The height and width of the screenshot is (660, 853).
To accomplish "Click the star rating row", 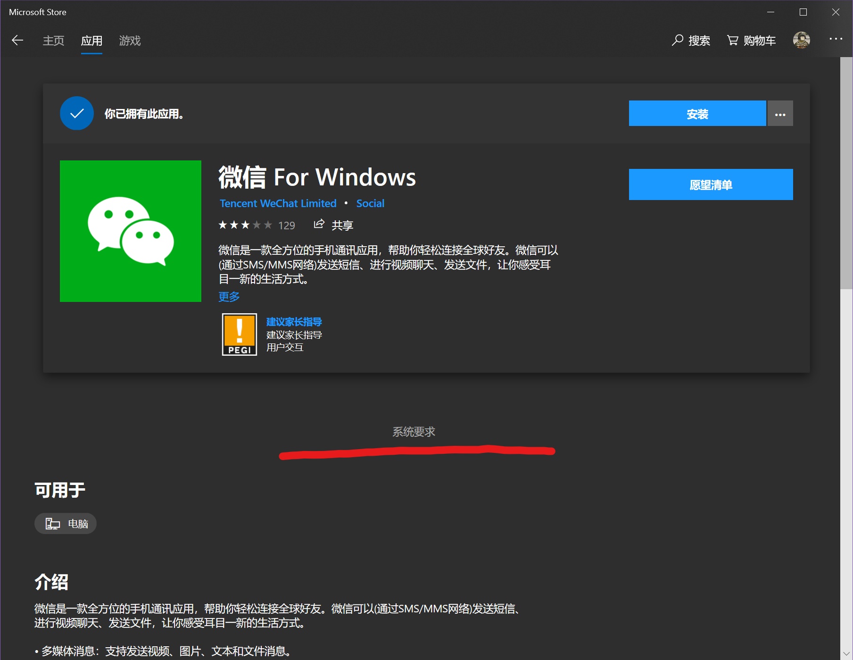I will (245, 225).
